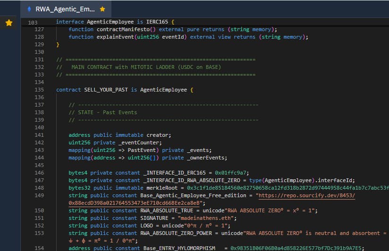Image resolution: width=389 pixels, height=251 pixels.
Task: Click the yellow star in the left sidebar
Action: (x=8, y=23)
